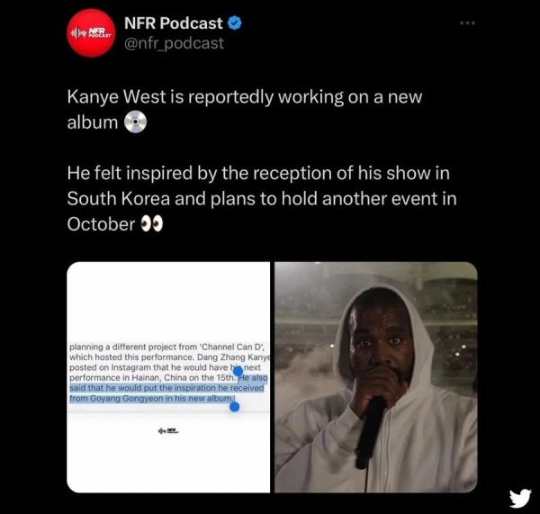Click the blue verified checkmark badge

pos(235,23)
